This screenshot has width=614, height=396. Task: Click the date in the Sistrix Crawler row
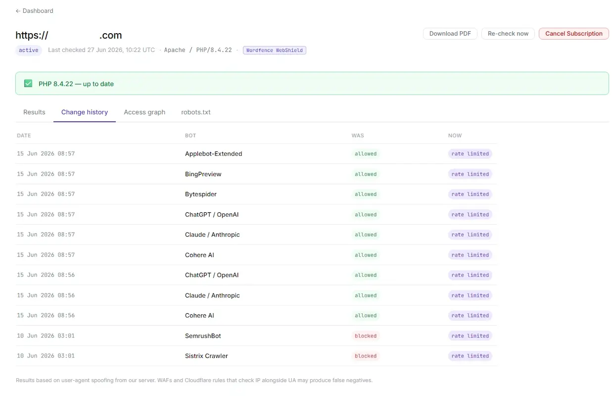click(46, 356)
